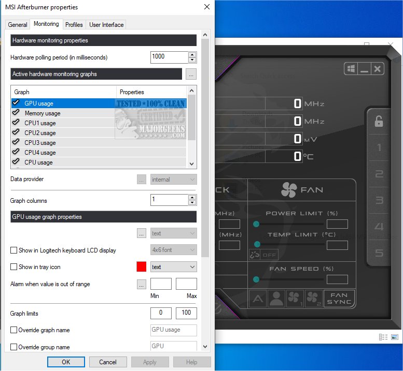The image size is (403, 371).
Task: Click the Power Limit slider handle
Action: point(256,224)
